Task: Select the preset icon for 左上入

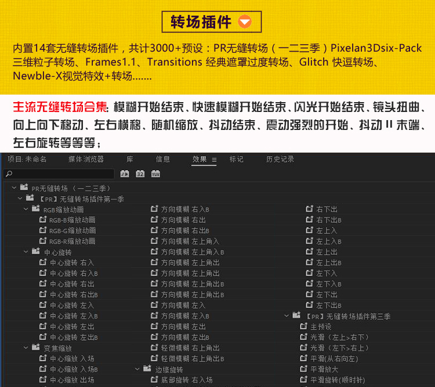Action: (309, 230)
